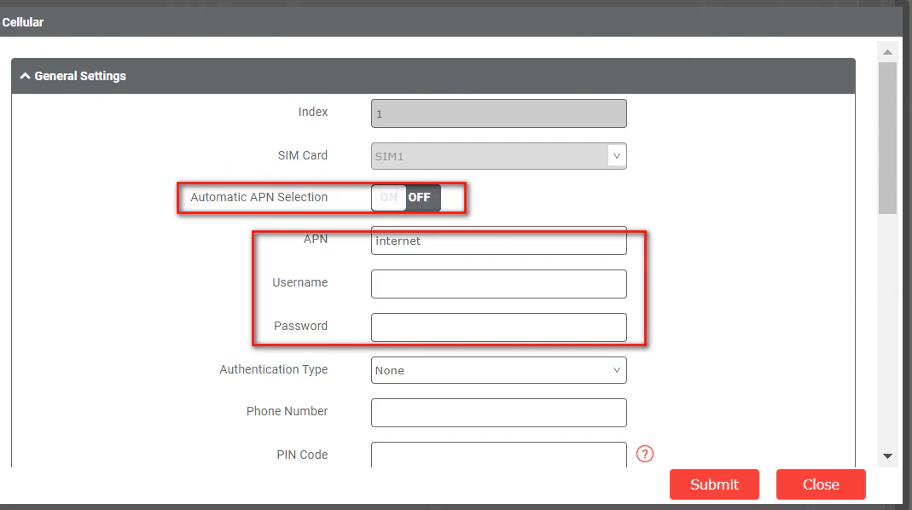Screen dimensions: 912x510
Task: Click the Phone Number input field
Action: click(498, 413)
